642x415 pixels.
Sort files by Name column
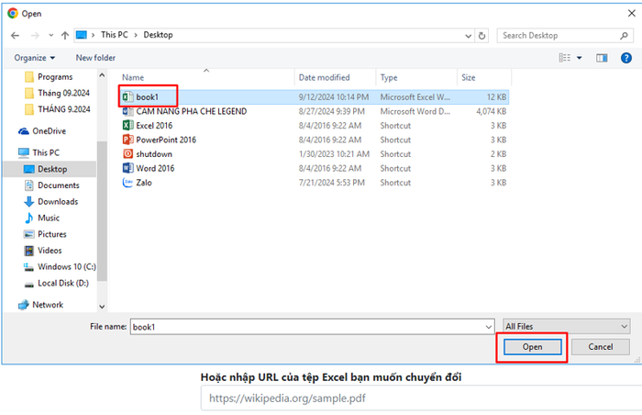[133, 77]
